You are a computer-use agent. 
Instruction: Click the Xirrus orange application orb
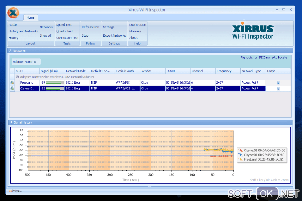point(13,13)
